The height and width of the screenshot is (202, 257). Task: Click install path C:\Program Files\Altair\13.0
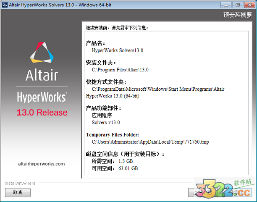[x=120, y=70]
